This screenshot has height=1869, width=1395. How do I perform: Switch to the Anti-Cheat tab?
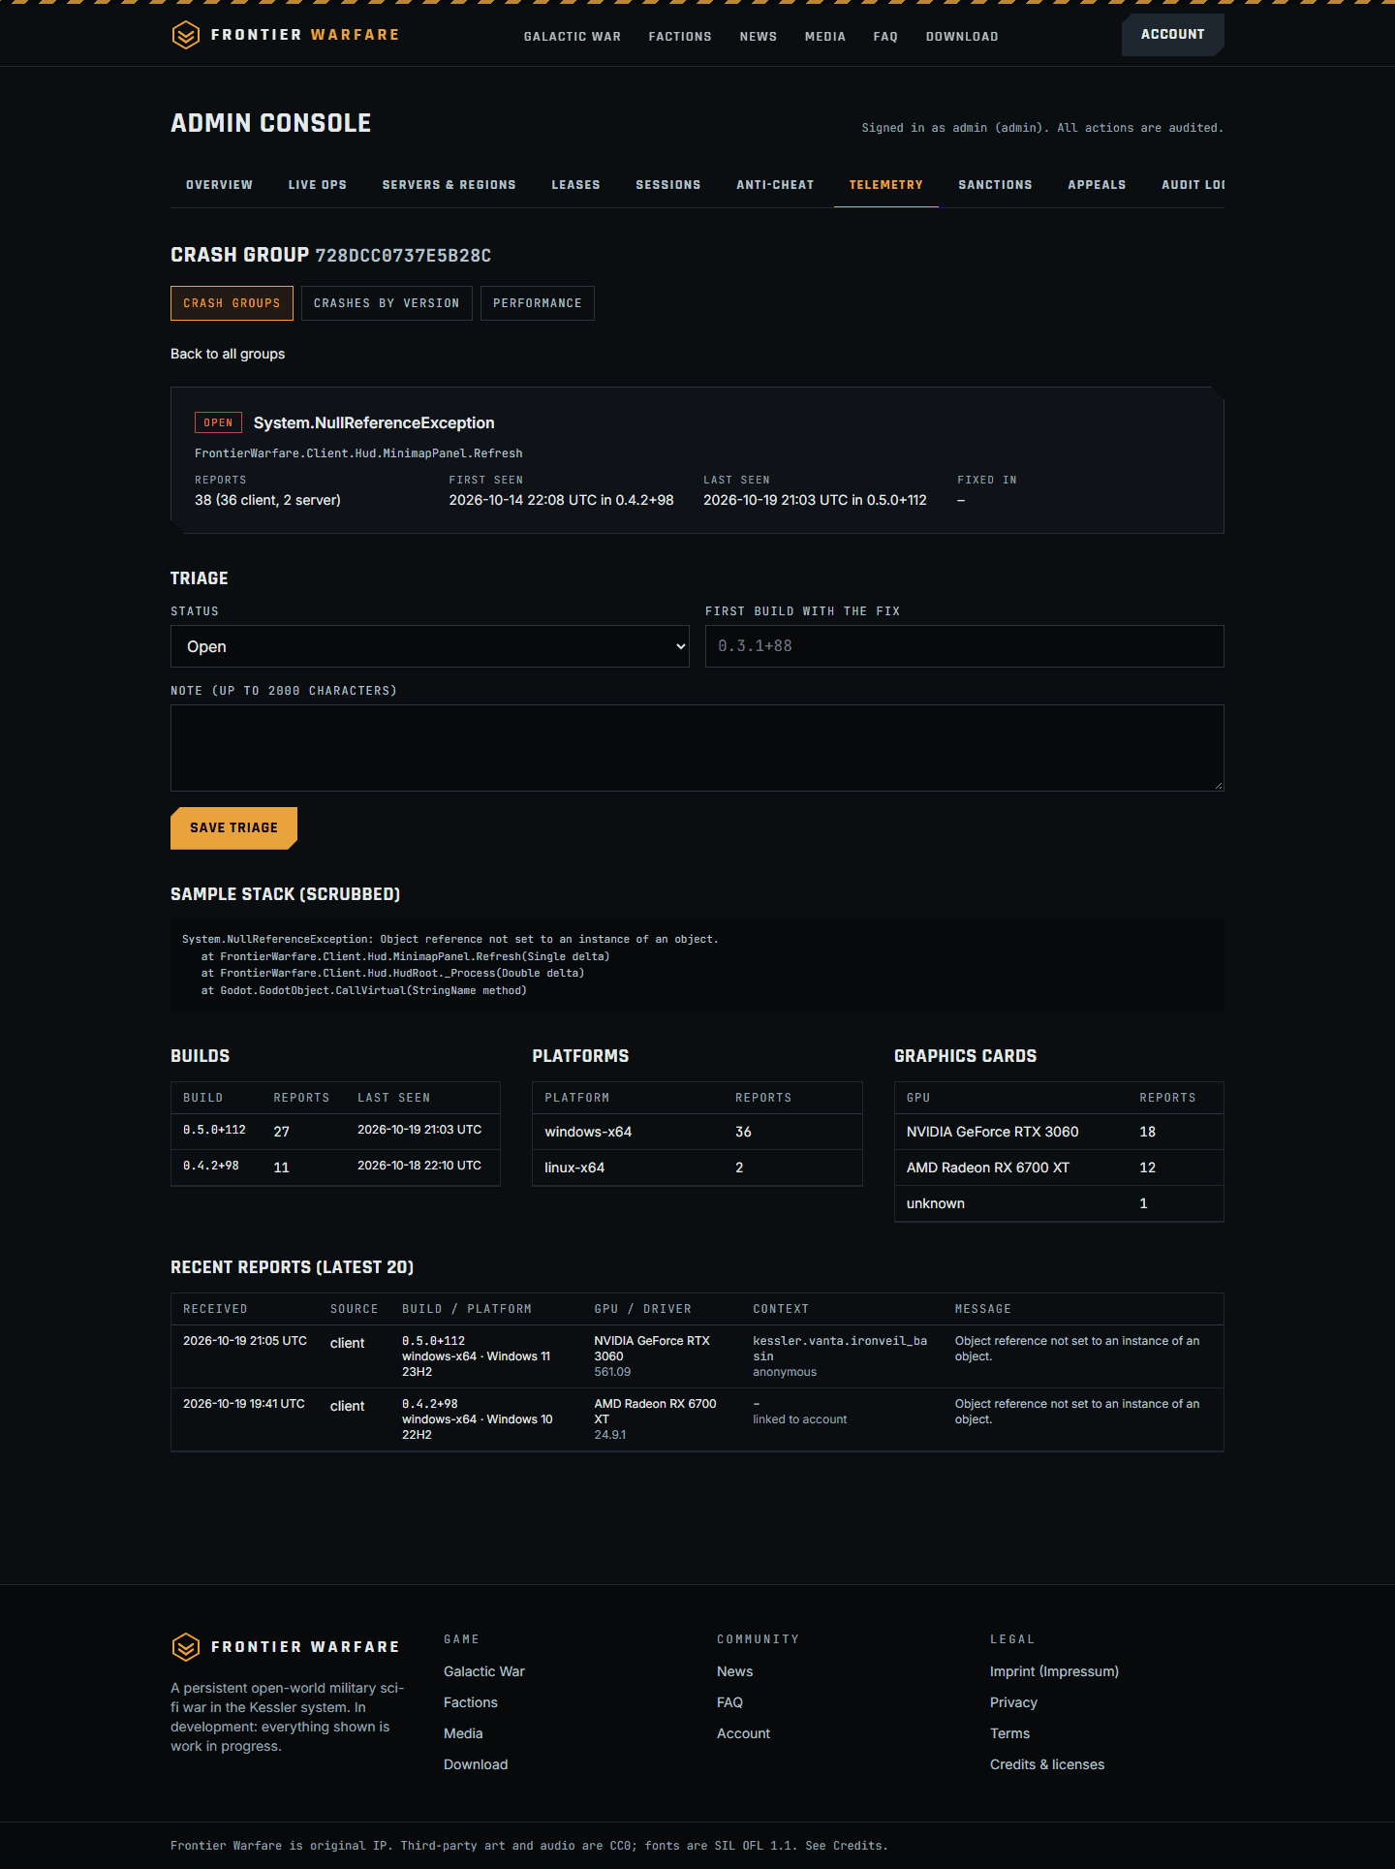pos(775,185)
